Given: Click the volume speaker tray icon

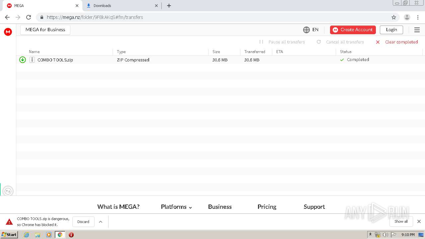Looking at the screenshot, I should (385, 235).
